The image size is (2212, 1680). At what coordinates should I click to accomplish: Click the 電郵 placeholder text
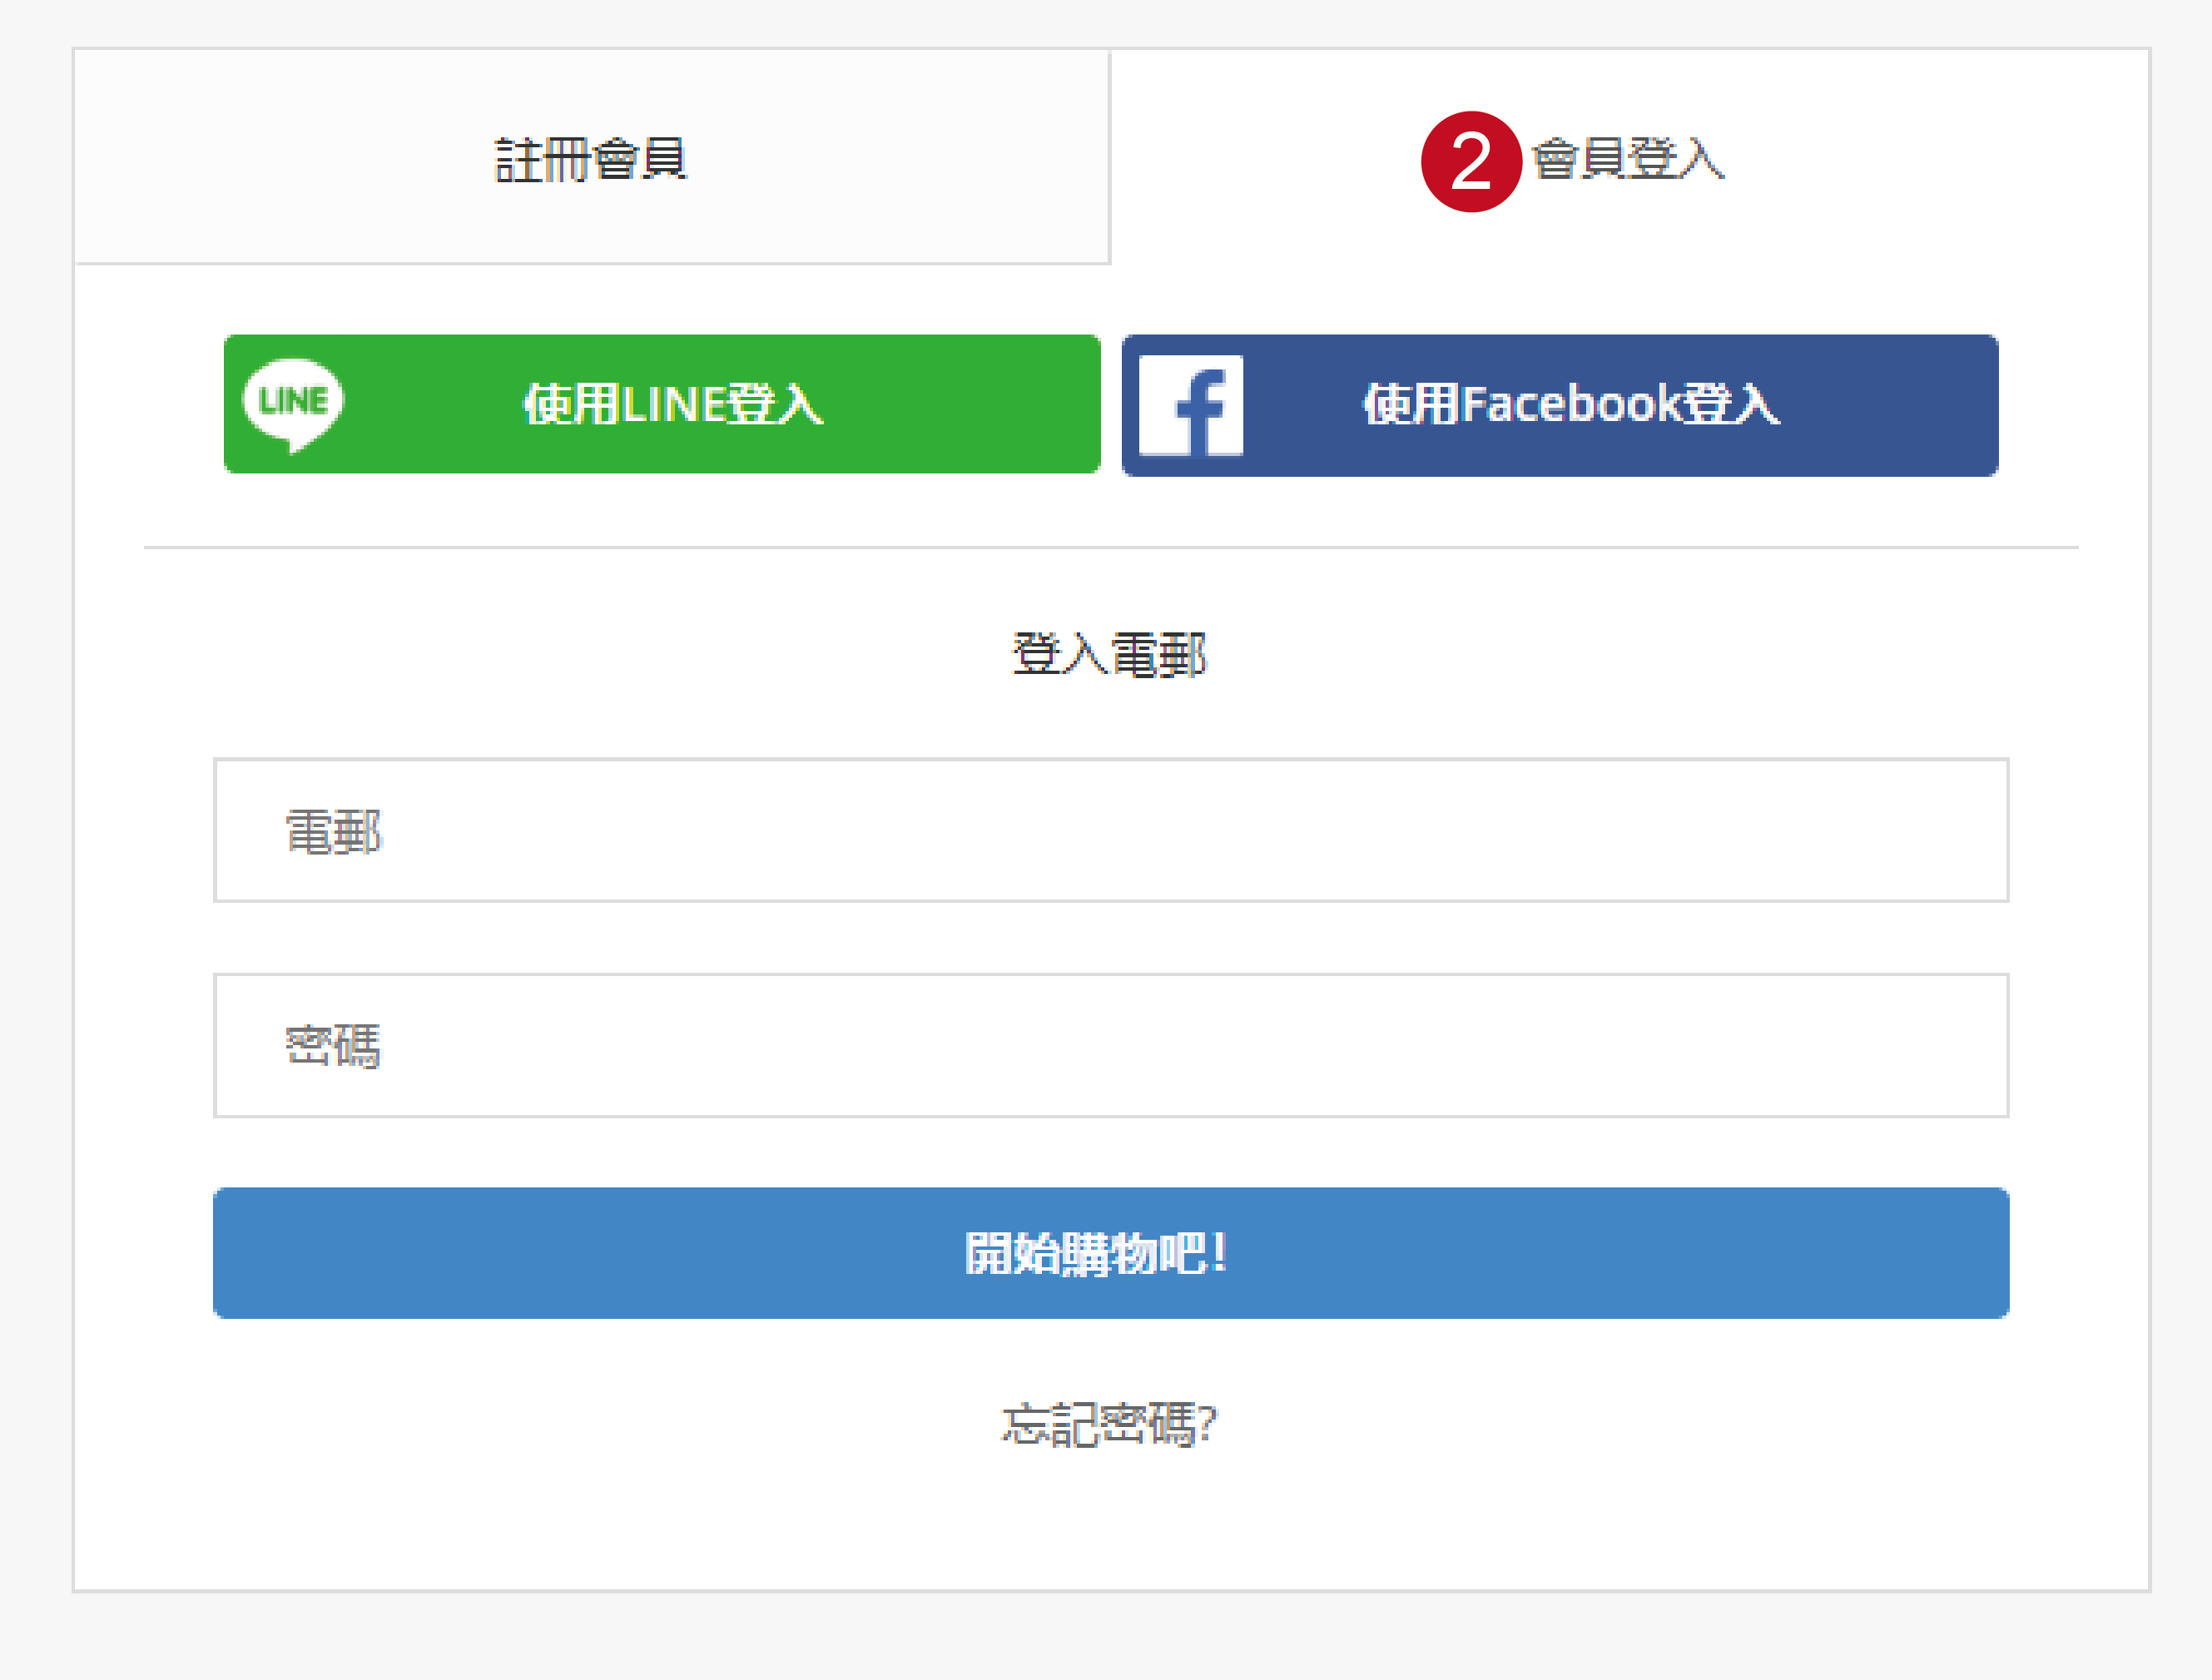(x=333, y=832)
